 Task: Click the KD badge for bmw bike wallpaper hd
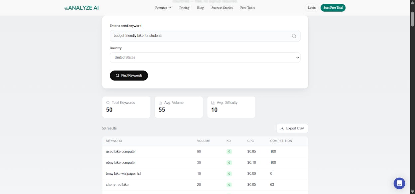(x=229, y=174)
